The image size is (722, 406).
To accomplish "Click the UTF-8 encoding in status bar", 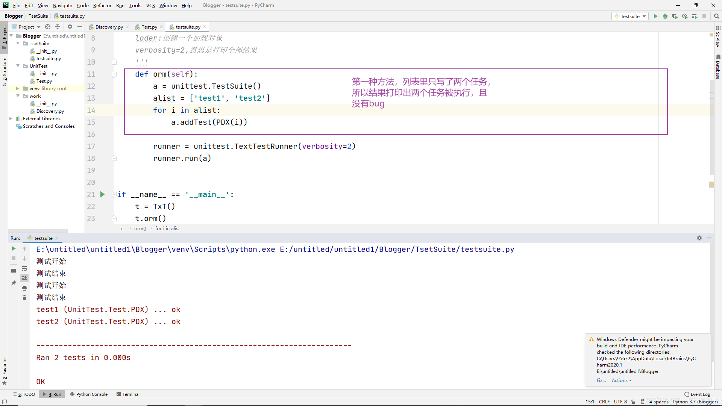I will click(620, 401).
